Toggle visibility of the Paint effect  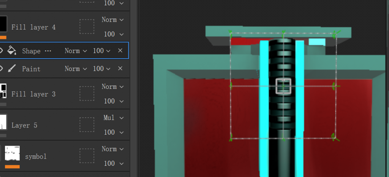[x=2, y=68]
